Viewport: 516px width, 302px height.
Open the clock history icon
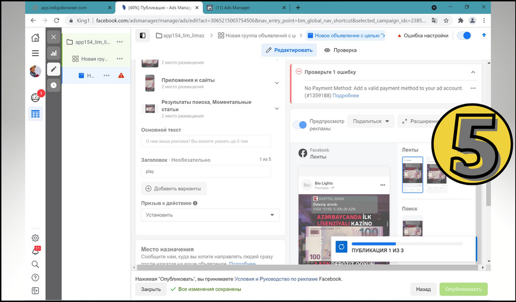(54, 86)
